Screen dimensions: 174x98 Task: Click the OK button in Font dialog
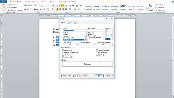[x=99, y=76]
